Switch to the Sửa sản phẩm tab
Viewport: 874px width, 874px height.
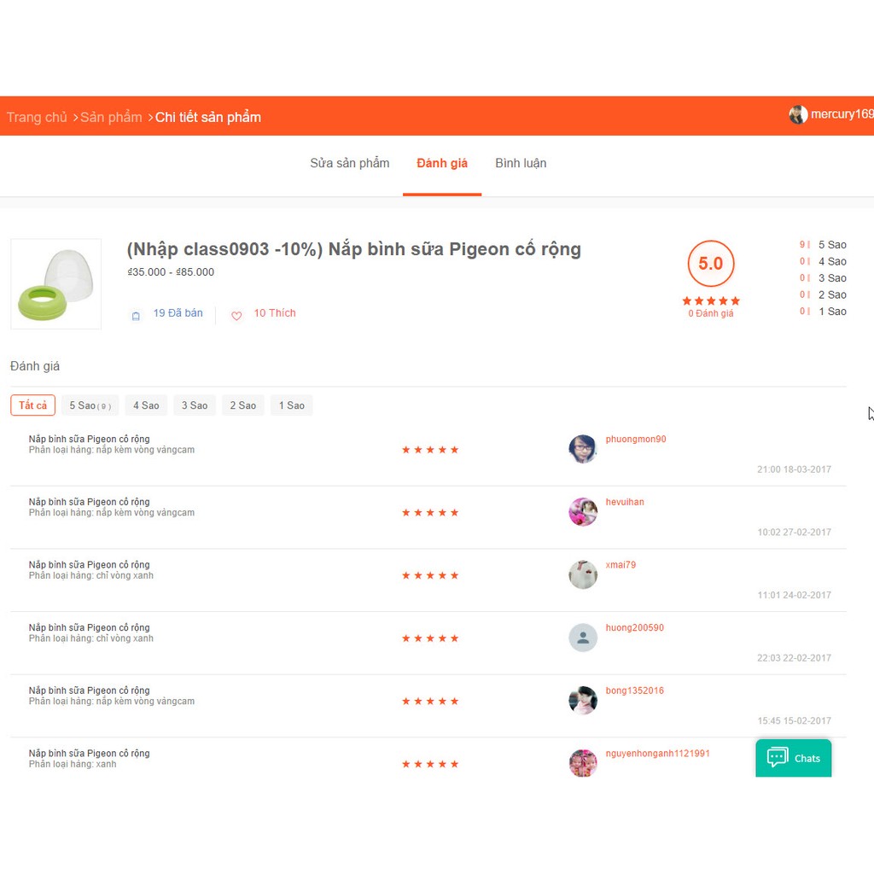point(349,163)
